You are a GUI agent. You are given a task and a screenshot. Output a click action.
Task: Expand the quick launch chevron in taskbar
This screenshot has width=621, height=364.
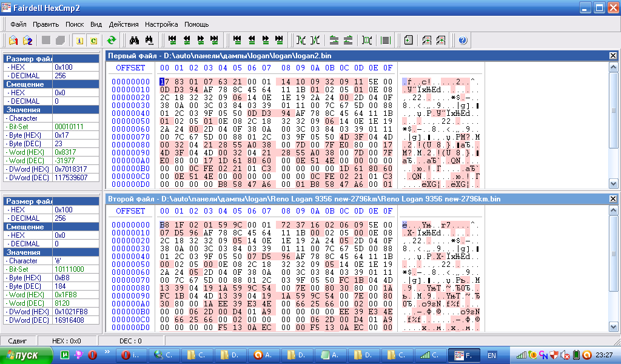click(107, 352)
